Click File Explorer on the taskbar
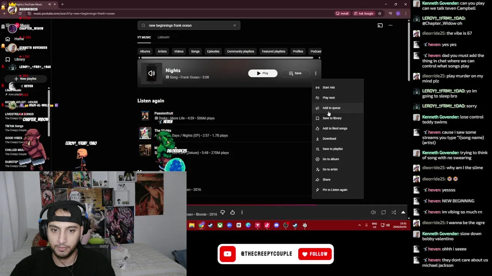Viewport: 492px width, 276px height. pyautogui.click(x=192, y=225)
